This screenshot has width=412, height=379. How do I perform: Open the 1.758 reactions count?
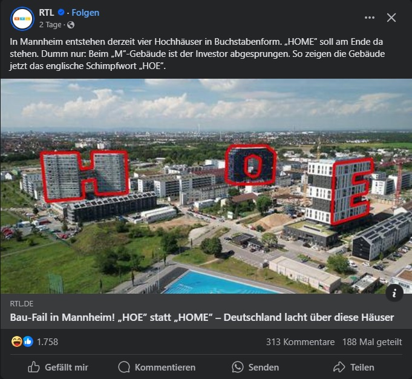[47, 342]
